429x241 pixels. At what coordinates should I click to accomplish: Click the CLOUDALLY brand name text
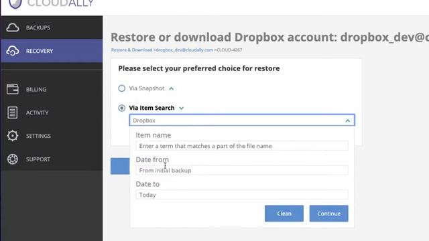click(x=60, y=3)
